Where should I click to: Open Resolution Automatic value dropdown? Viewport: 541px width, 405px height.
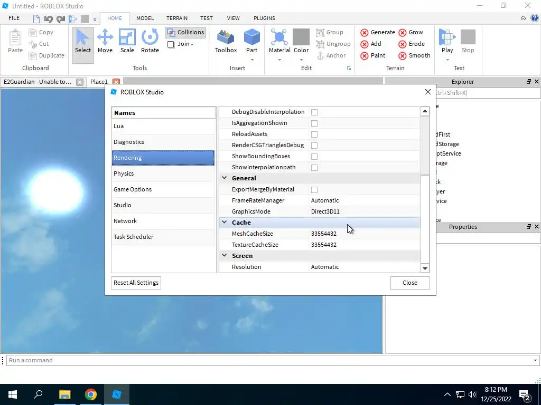coord(364,267)
